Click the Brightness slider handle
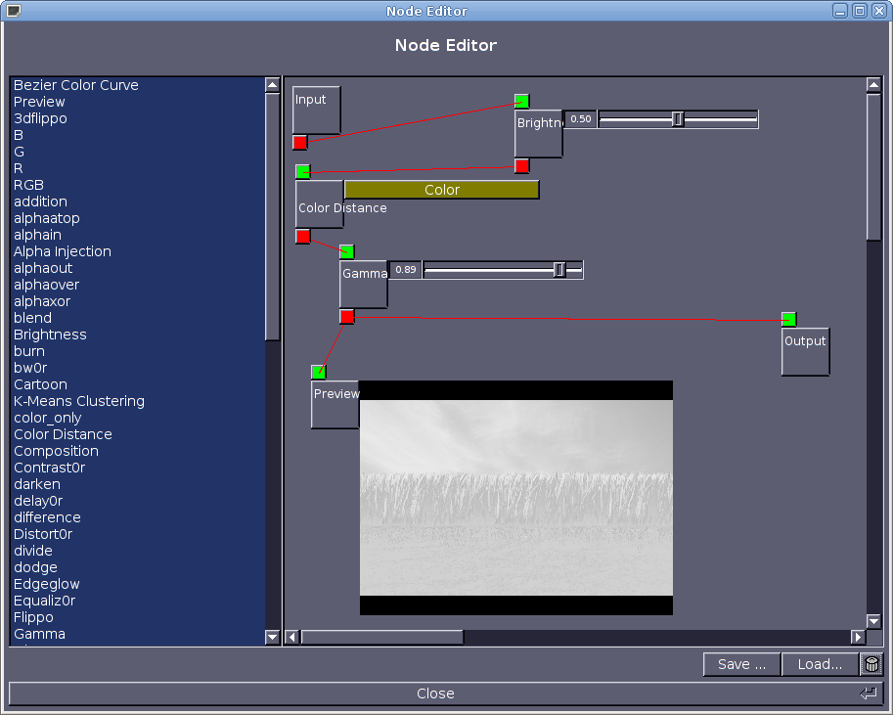Screen dimensions: 893x715 point(677,118)
